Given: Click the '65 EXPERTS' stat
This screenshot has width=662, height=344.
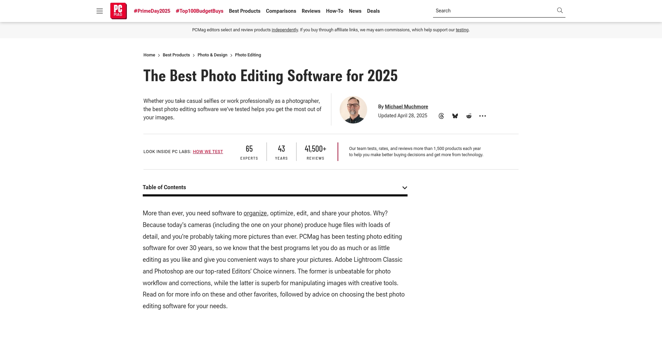Looking at the screenshot, I should click(x=249, y=152).
